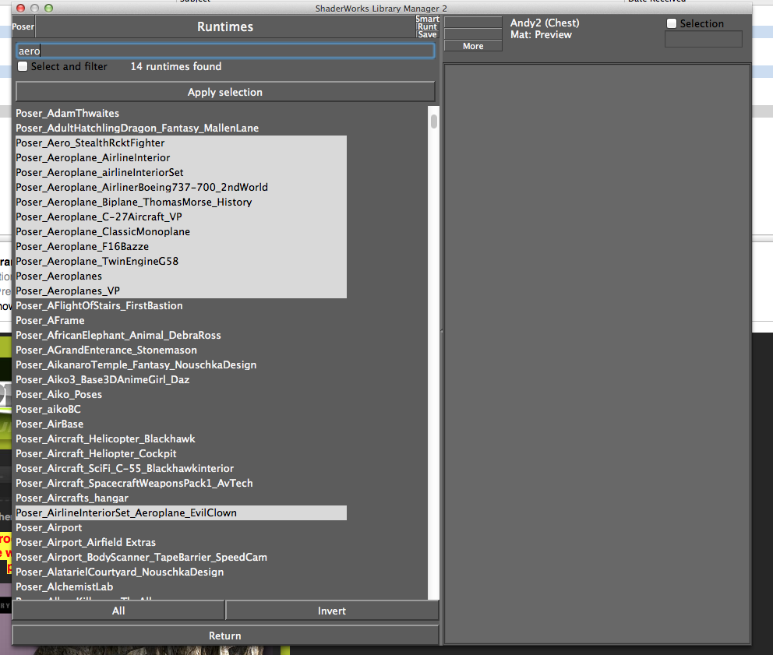Image resolution: width=773 pixels, height=655 pixels.
Task: Click the Poser button
Action: 23,26
